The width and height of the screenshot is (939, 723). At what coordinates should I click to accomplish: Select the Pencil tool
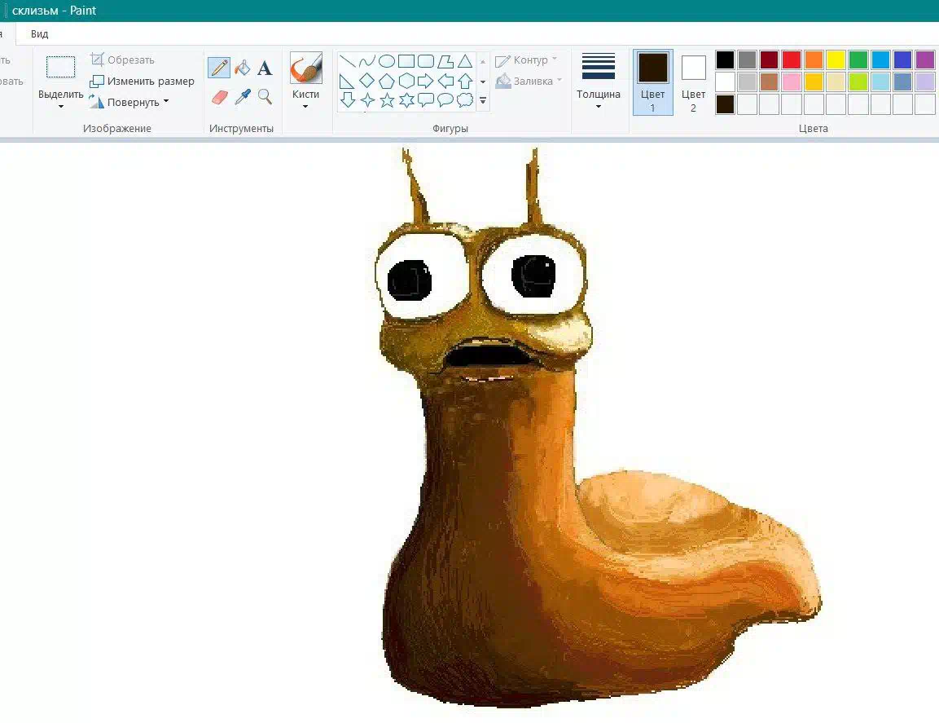click(x=219, y=68)
